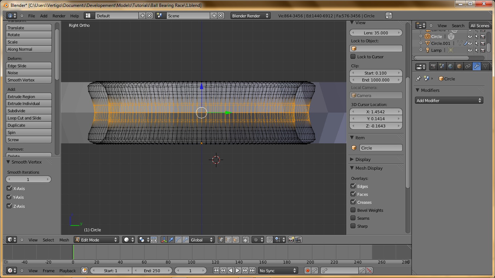The width and height of the screenshot is (495, 278).
Task: Toggle the X-Axis smooth checkbox
Action: click(x=9, y=188)
